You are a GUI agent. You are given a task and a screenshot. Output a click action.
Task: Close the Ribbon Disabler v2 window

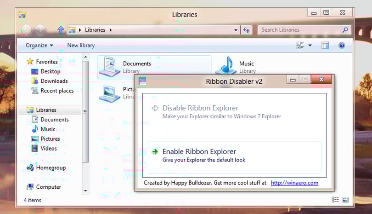[x=321, y=79]
